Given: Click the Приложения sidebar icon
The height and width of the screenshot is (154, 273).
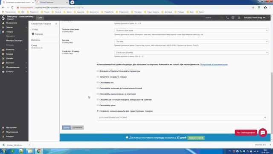Looking at the screenshot, I should [3, 132].
